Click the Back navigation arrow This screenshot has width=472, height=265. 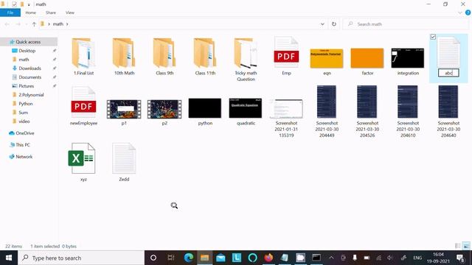coord(7,24)
